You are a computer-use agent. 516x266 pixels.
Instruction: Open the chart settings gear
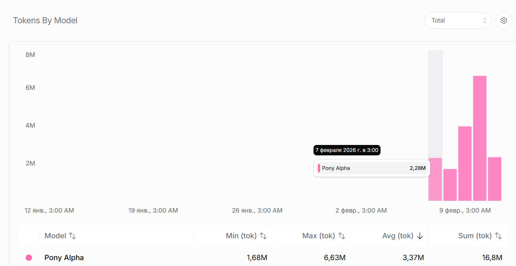pos(503,20)
